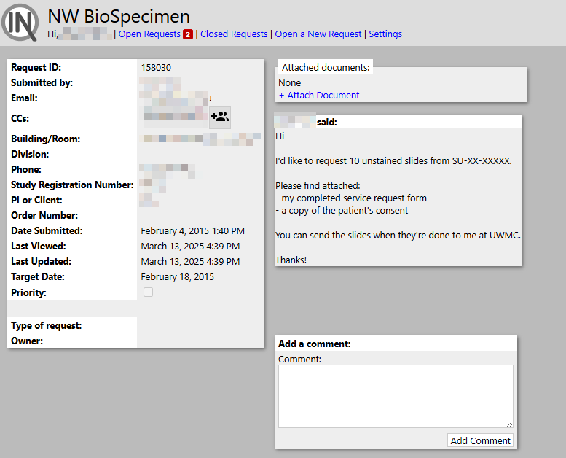Click the comment box resize handle
Image resolution: width=566 pixels, height=458 pixels.
point(509,424)
